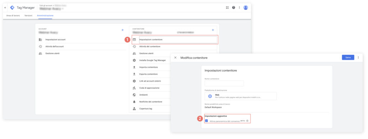Go back using the Tag Manager back arrow

tap(5, 8)
